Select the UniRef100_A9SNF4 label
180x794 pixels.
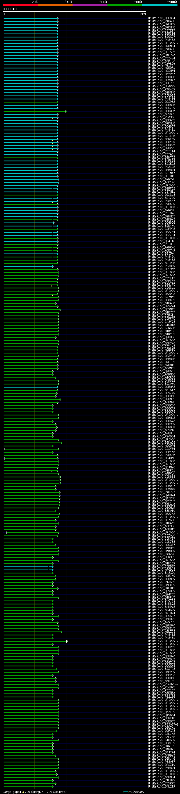(x=161, y=71)
